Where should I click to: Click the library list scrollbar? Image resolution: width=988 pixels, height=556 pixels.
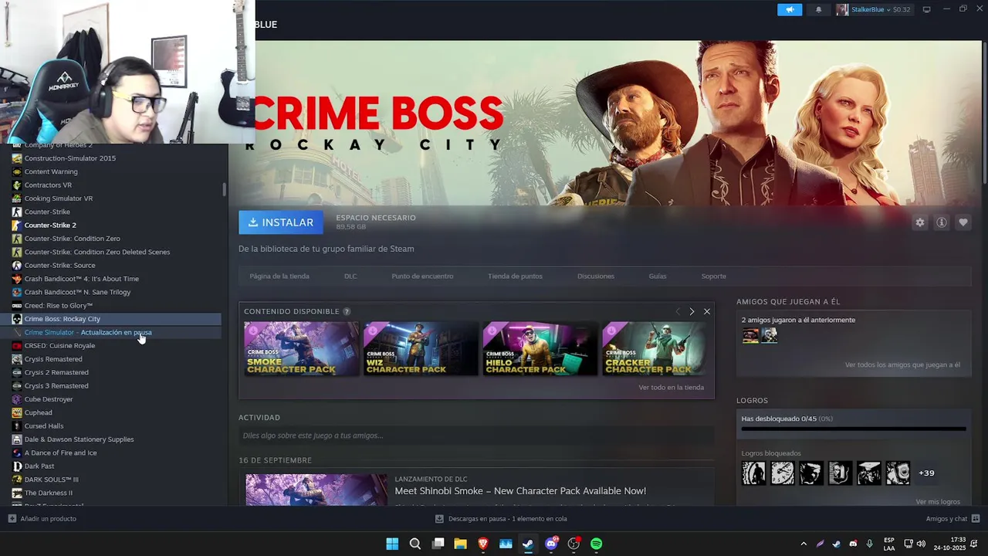point(224,189)
